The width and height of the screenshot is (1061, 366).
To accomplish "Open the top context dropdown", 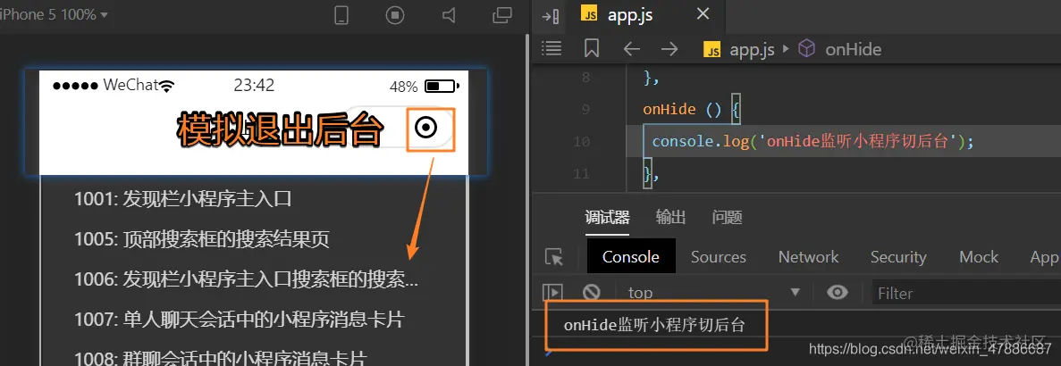I will 714,293.
